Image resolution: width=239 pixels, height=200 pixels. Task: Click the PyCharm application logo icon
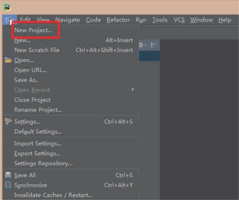pyautogui.click(x=7, y=7)
